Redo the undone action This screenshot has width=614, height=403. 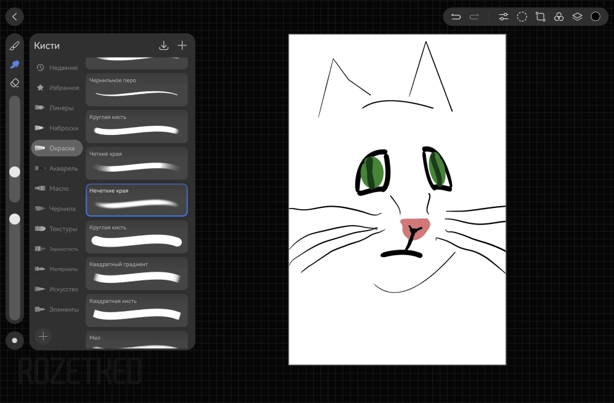pos(474,17)
